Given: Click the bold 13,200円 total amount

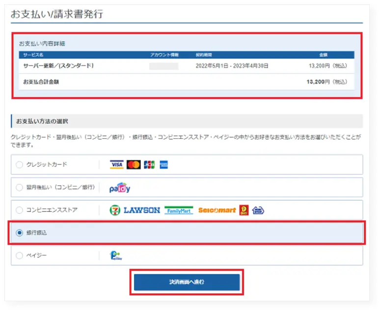Looking at the screenshot, I should tap(327, 82).
